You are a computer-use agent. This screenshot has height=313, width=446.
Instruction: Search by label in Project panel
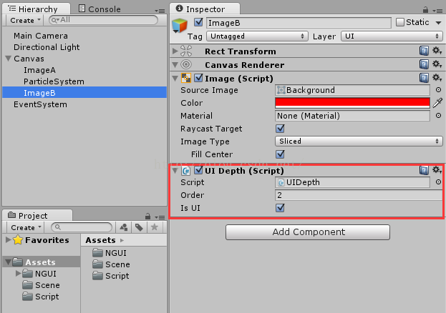tap(139, 227)
